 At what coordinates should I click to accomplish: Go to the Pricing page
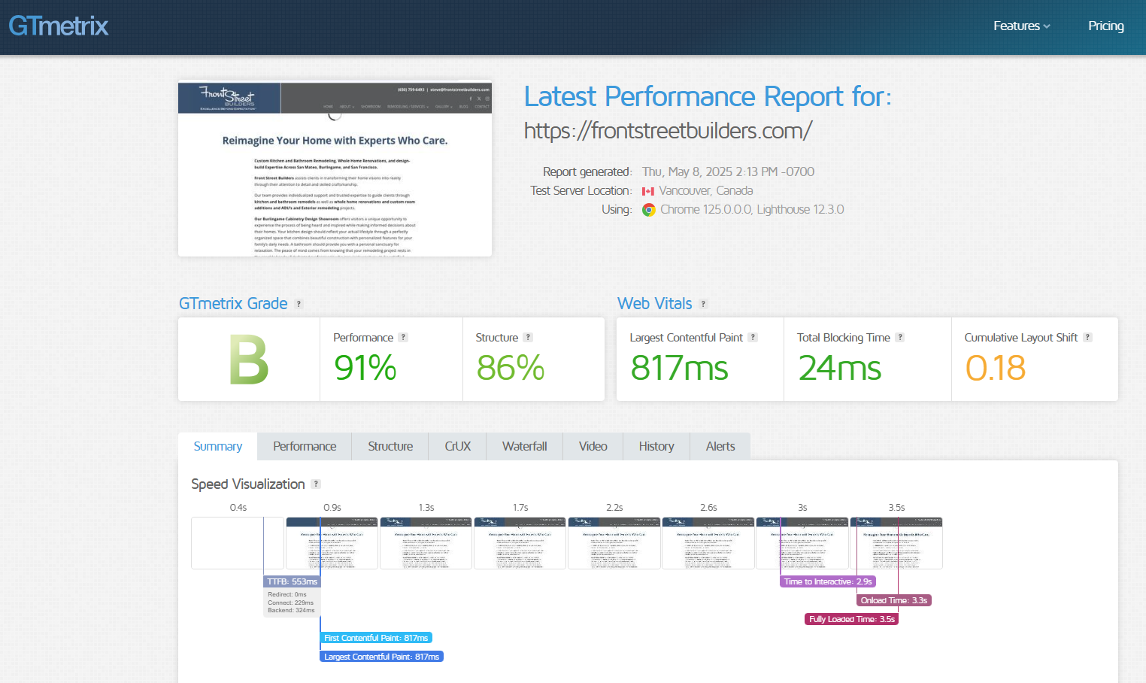pyautogui.click(x=1105, y=26)
